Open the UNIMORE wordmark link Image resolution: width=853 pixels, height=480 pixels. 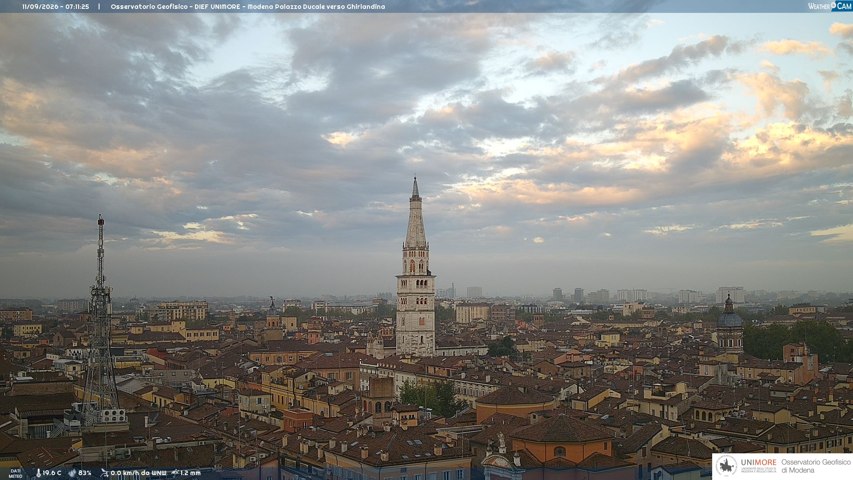pos(758,462)
